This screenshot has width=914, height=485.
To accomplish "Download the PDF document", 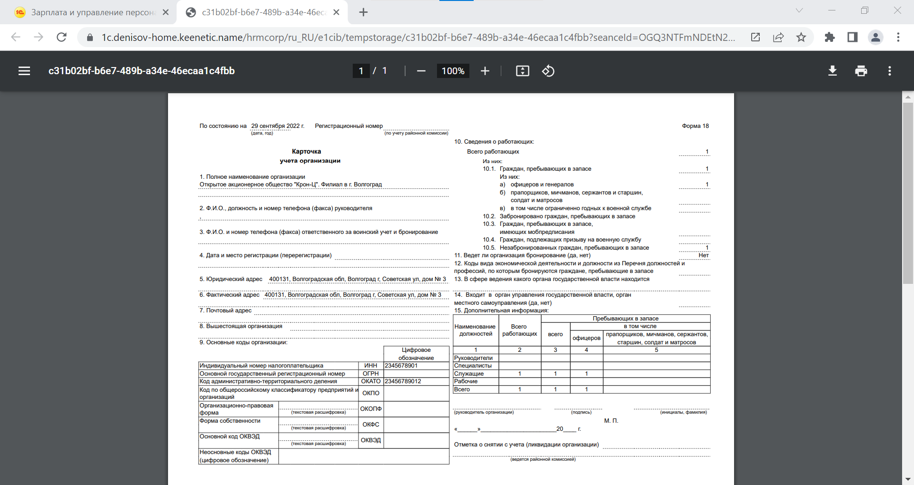I will pos(832,71).
